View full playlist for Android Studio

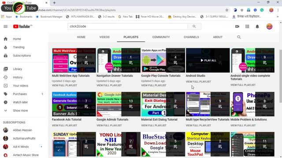pos(198,82)
